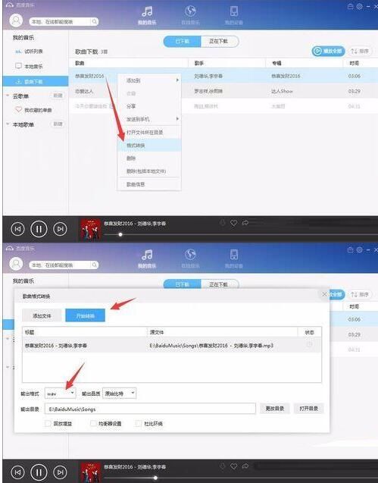Enable the 均衡器设置 checkbox
Image resolution: width=378 pixels, height=483 pixels.
pyautogui.click(x=93, y=424)
